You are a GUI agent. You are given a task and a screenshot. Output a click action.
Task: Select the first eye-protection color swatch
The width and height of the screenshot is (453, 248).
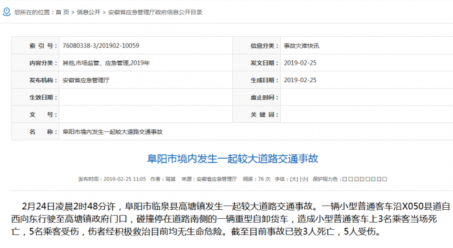click(x=345, y=179)
